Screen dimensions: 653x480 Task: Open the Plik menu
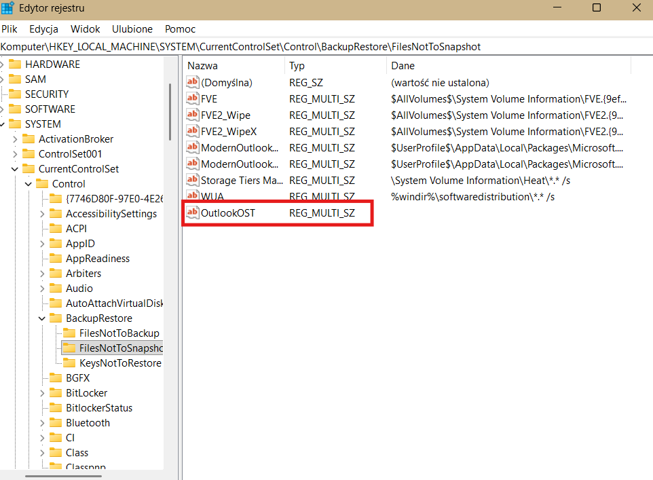click(10, 29)
